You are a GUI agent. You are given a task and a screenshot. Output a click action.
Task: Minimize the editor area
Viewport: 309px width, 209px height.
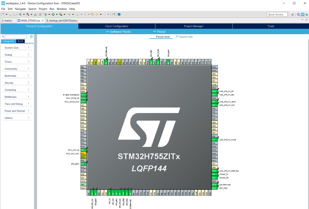click(x=302, y=20)
